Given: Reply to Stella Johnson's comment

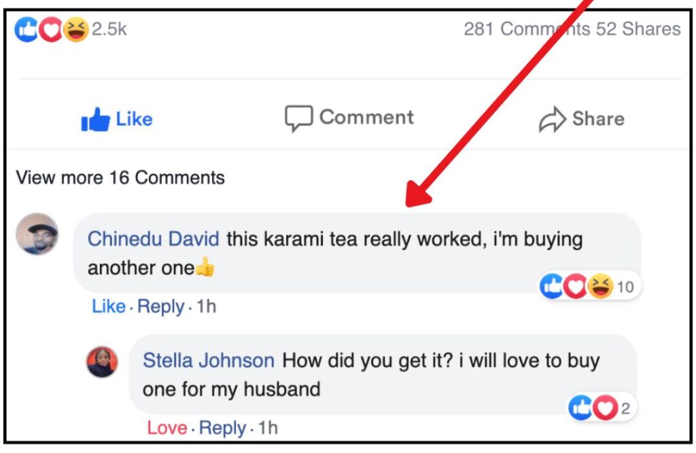Looking at the screenshot, I should point(223,429).
